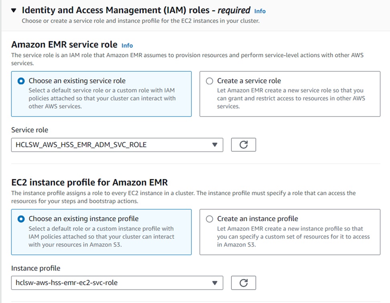Select 'Create a service role' radio button
The width and height of the screenshot is (390, 303).
tap(209, 81)
